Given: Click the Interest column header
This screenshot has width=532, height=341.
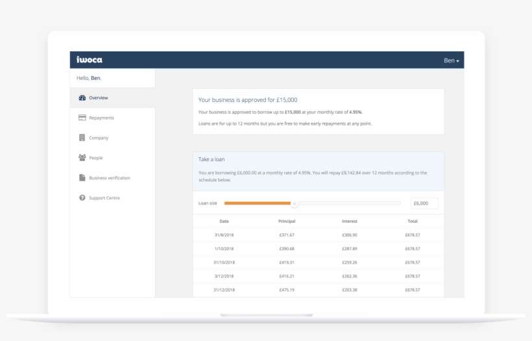Looking at the screenshot, I should pos(350,221).
